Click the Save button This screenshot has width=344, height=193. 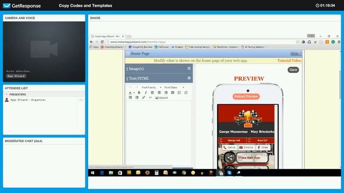[x=293, y=70]
